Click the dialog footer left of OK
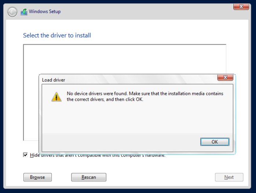 (x=121, y=142)
